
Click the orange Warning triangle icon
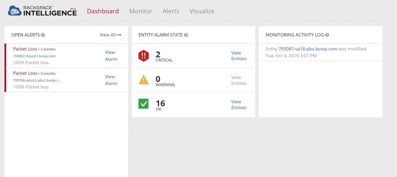(x=144, y=80)
